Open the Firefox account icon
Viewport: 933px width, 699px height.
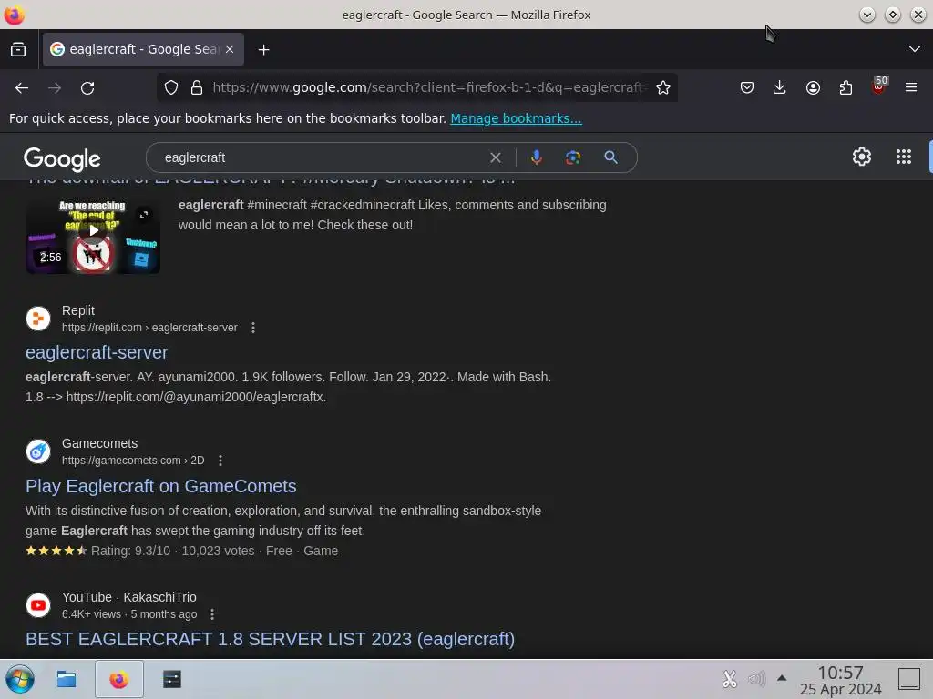tap(813, 88)
